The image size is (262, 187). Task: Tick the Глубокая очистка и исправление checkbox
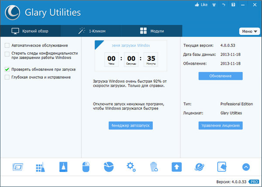coord(7,77)
